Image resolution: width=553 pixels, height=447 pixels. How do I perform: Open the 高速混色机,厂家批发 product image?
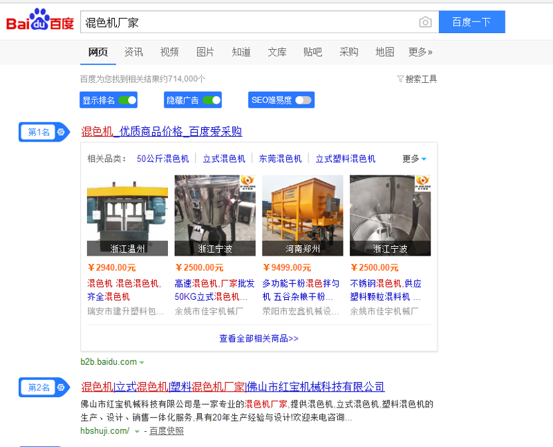[x=215, y=216]
